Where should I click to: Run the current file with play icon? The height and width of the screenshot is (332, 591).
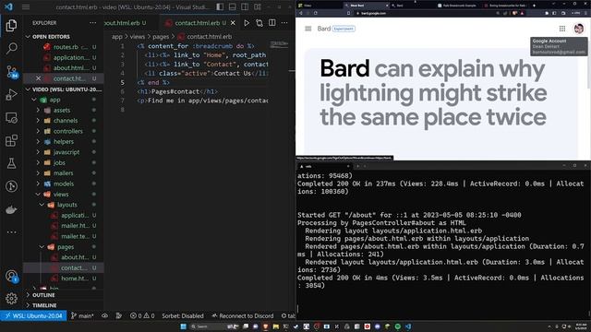click(x=247, y=23)
